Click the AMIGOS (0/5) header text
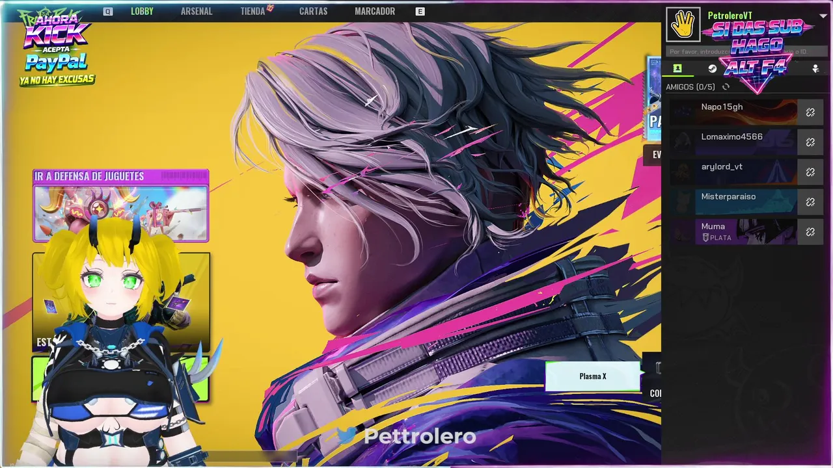The height and width of the screenshot is (468, 833). pos(690,86)
